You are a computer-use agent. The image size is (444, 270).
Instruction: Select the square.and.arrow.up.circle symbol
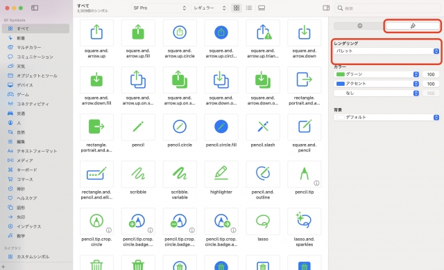click(180, 33)
